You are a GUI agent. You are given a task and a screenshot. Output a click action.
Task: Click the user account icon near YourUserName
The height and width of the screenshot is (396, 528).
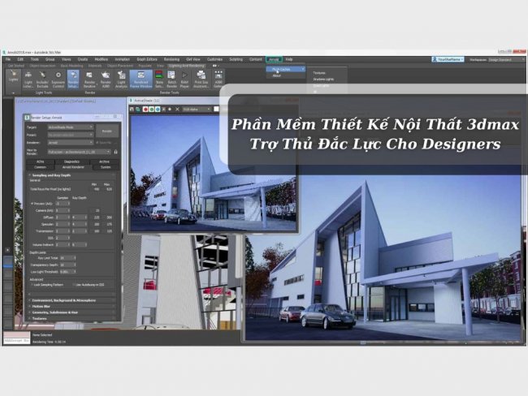[x=435, y=59]
